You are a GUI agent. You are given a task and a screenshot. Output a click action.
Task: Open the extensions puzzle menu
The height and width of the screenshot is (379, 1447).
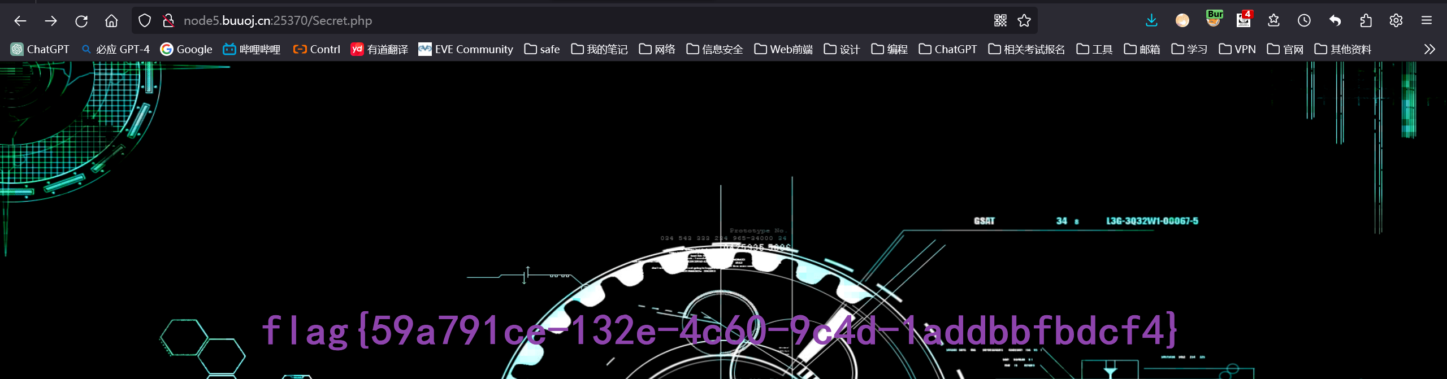[x=1366, y=21]
